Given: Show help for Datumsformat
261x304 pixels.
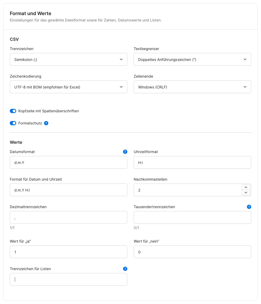Looking at the screenshot, I should tap(125, 152).
